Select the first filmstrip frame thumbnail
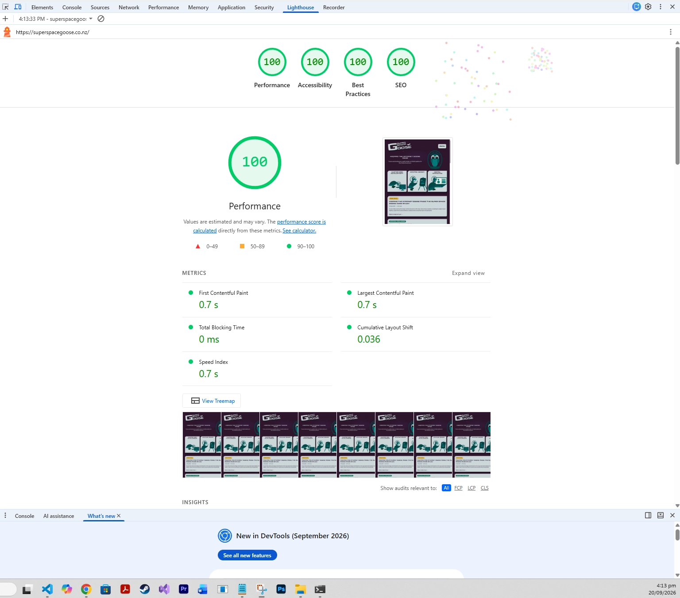The width and height of the screenshot is (680, 598). tap(202, 445)
